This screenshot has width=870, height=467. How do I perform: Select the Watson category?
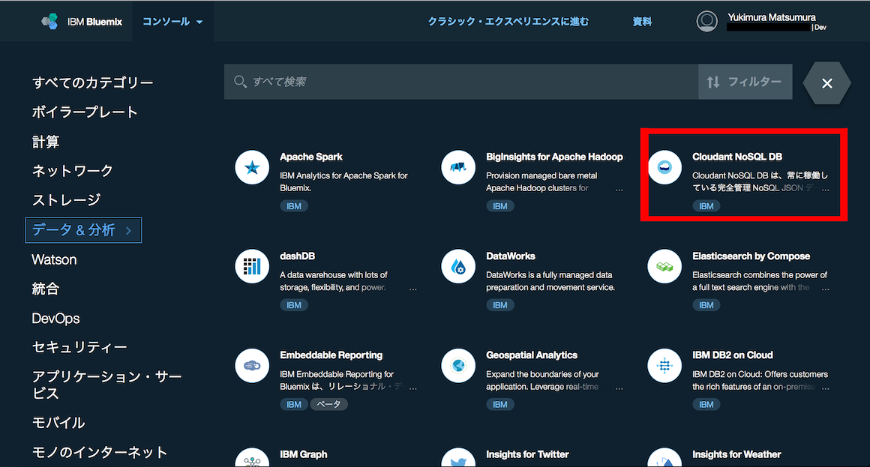pyautogui.click(x=54, y=259)
